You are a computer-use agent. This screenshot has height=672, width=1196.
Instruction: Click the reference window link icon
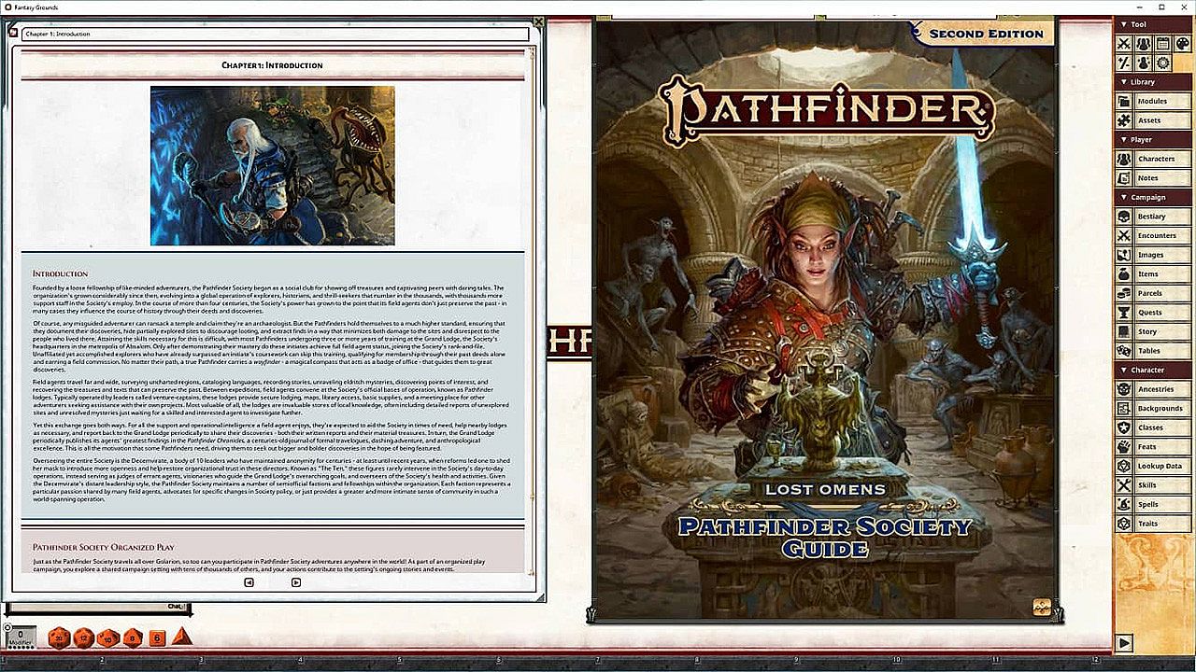coord(13,34)
